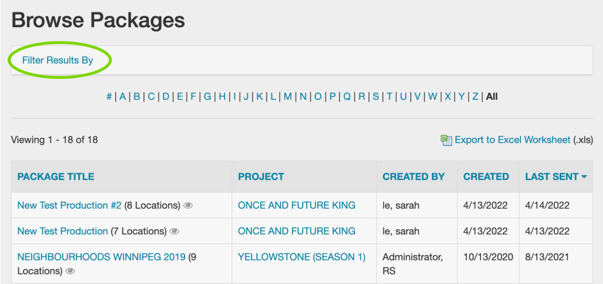Filter packages by letter Y
Viewport: 603px width, 284px height.
tap(461, 96)
